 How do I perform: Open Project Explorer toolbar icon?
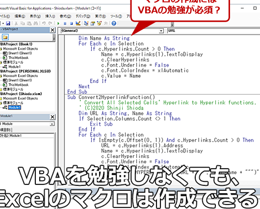86,23
